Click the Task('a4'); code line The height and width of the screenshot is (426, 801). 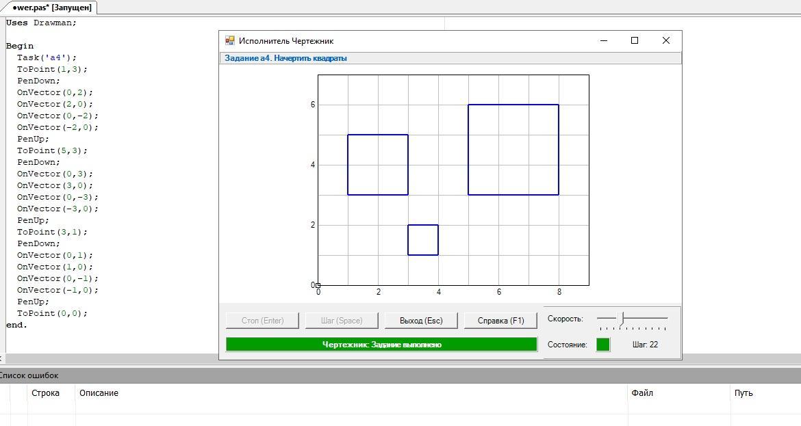[47, 57]
